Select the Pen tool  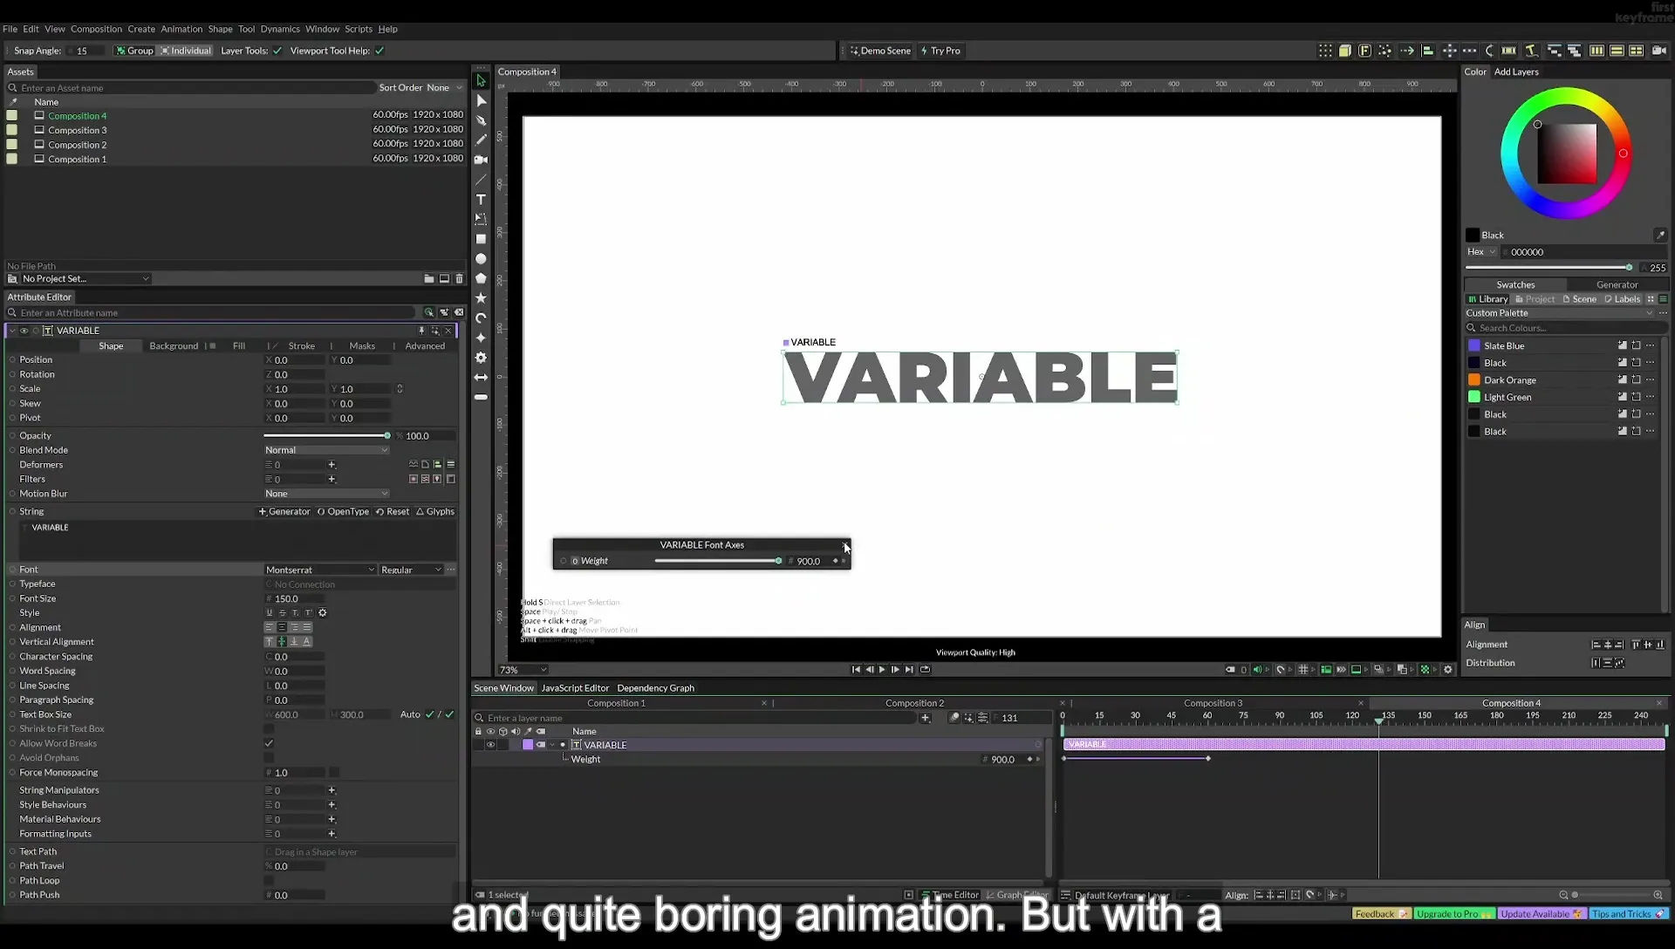click(481, 120)
